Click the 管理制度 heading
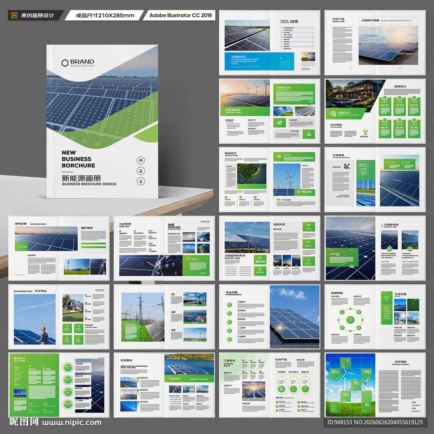Screen dimensions: 434x434 click(337, 293)
